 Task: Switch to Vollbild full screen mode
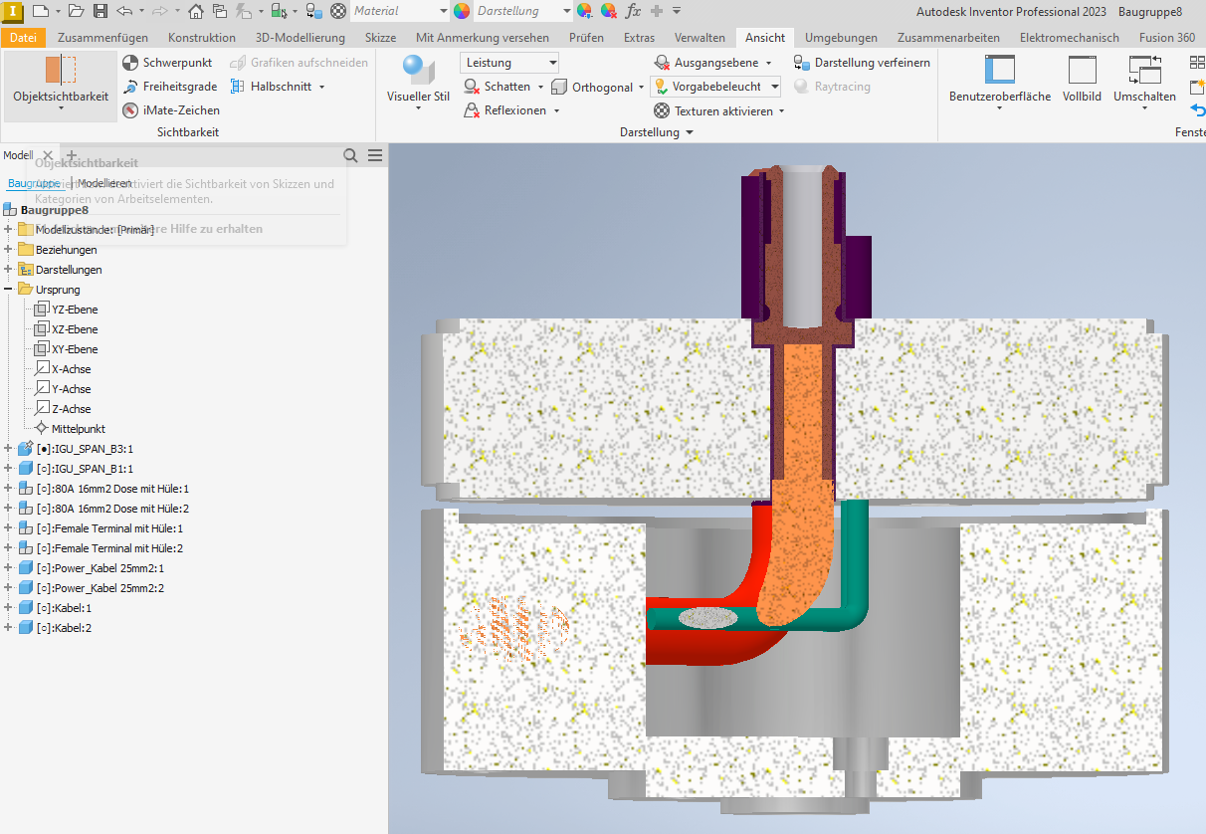1082,82
